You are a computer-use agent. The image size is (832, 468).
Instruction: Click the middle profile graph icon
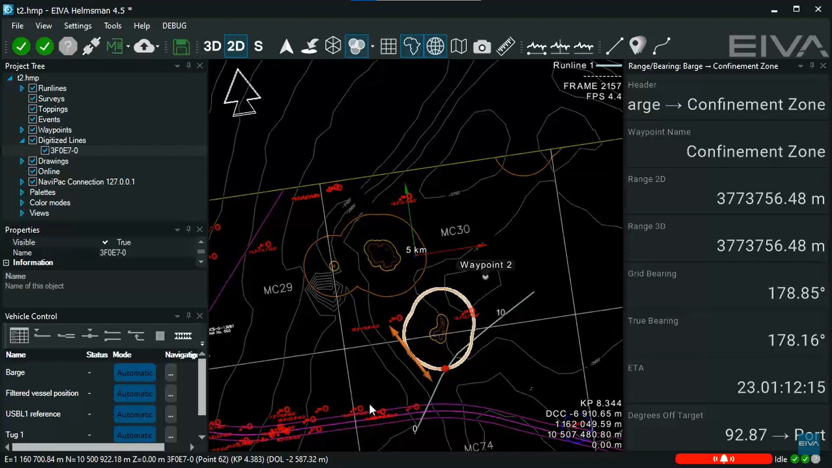[x=560, y=46]
